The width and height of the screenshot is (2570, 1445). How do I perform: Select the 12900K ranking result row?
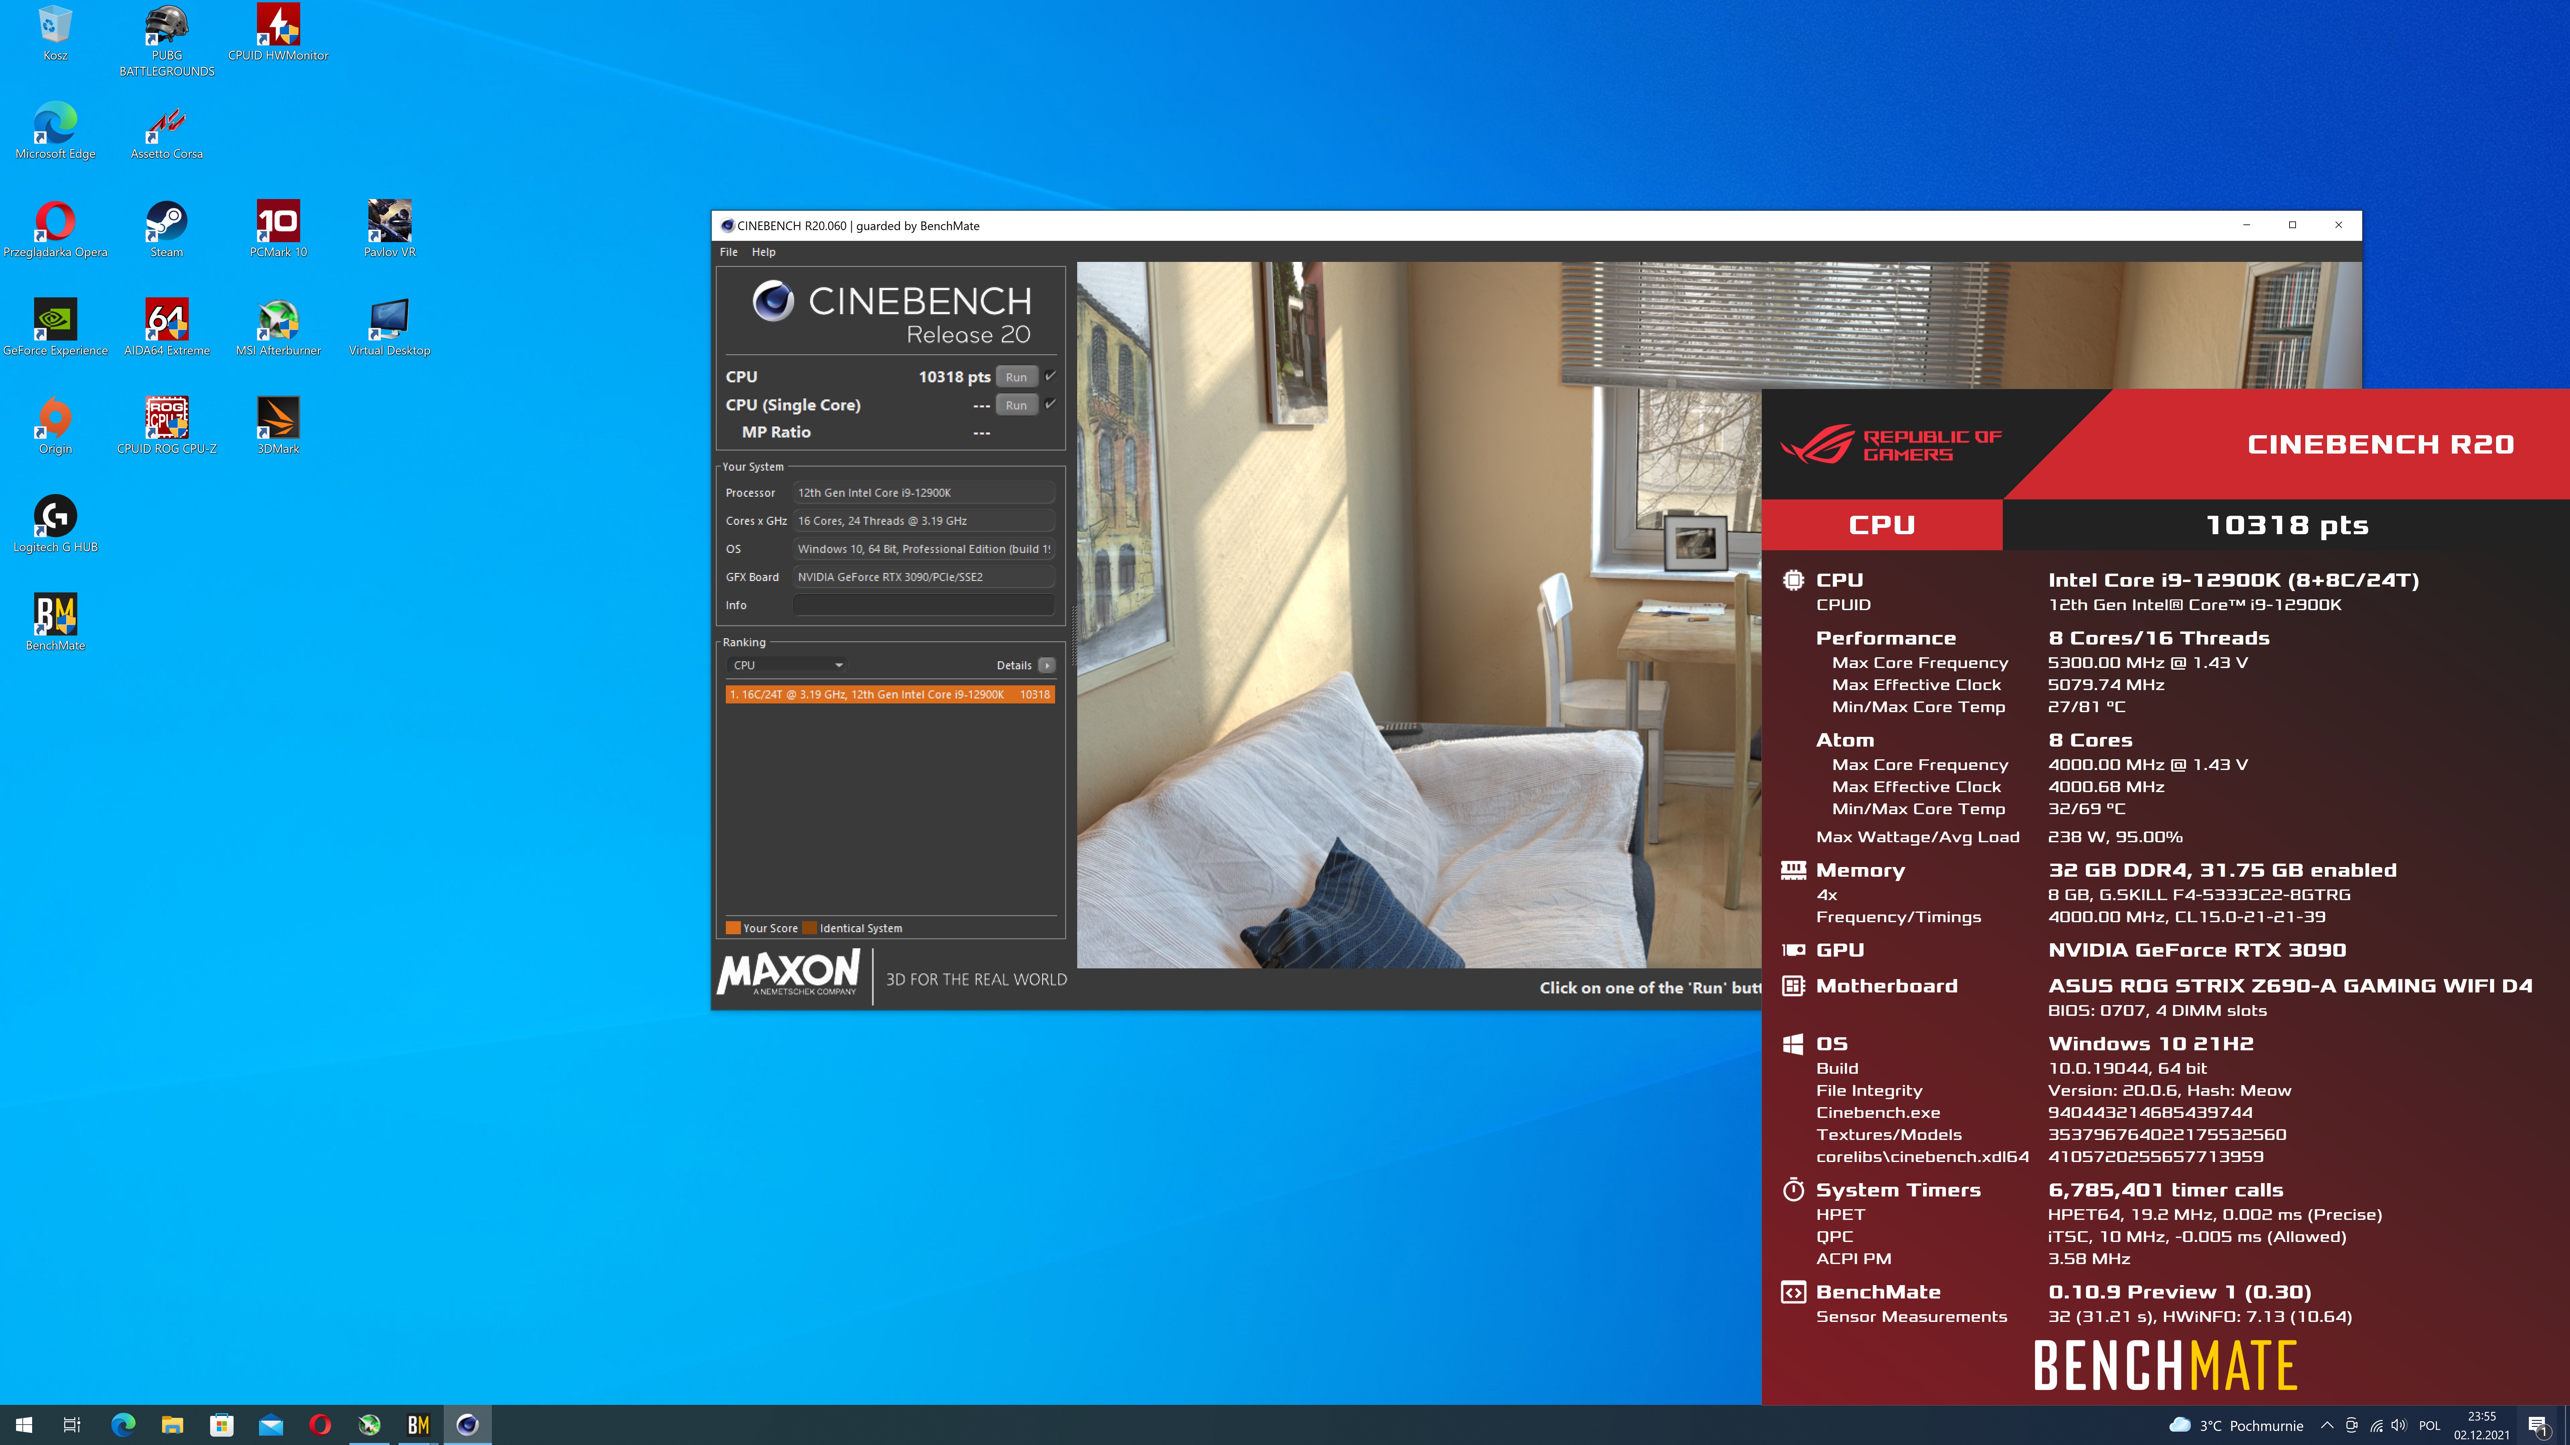click(890, 694)
